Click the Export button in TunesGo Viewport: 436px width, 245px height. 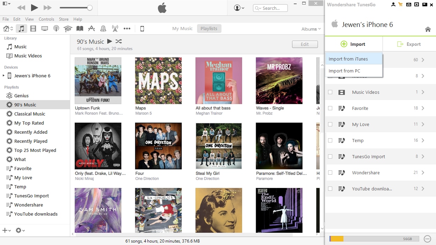[409, 44]
